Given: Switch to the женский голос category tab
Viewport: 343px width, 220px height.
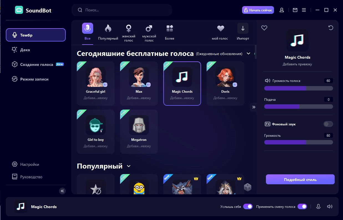Looking at the screenshot, I should [x=128, y=31].
